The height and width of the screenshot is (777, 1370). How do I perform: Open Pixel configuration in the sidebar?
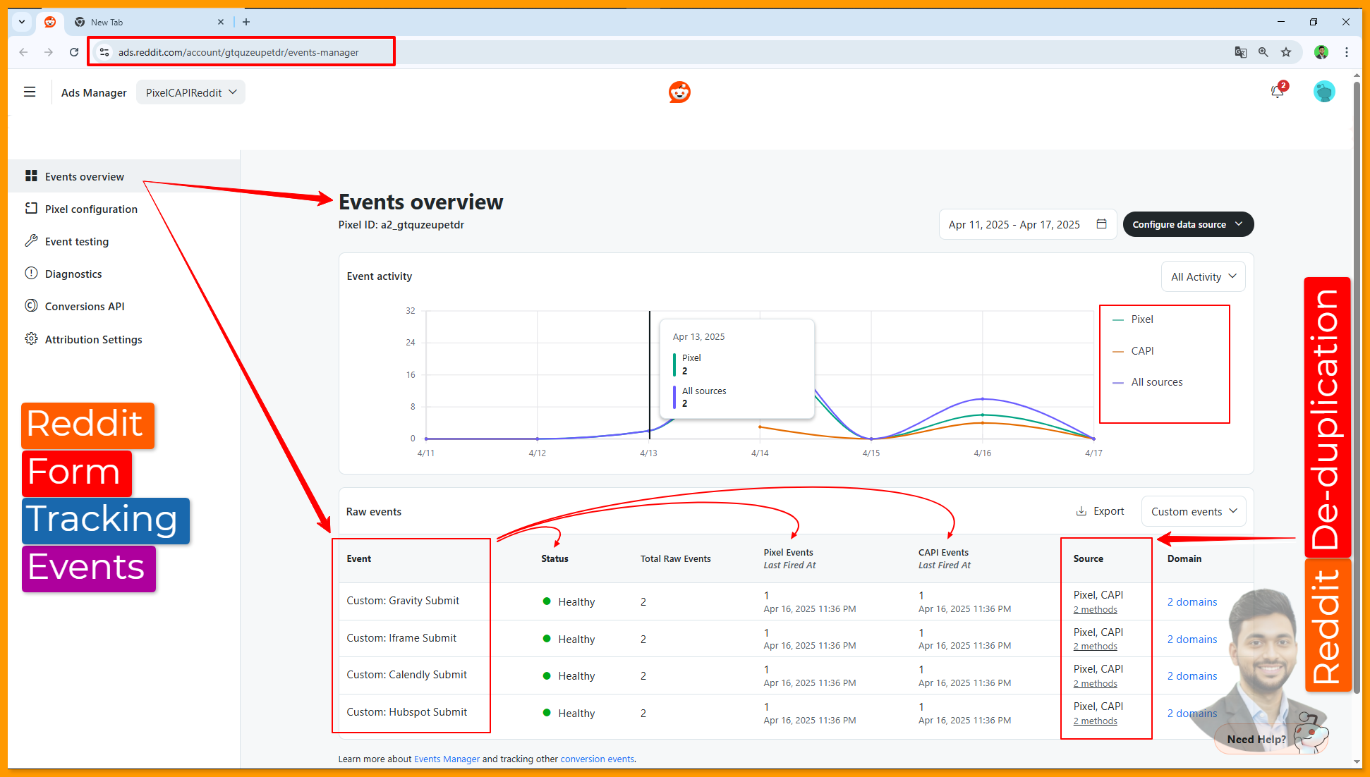tap(91, 209)
